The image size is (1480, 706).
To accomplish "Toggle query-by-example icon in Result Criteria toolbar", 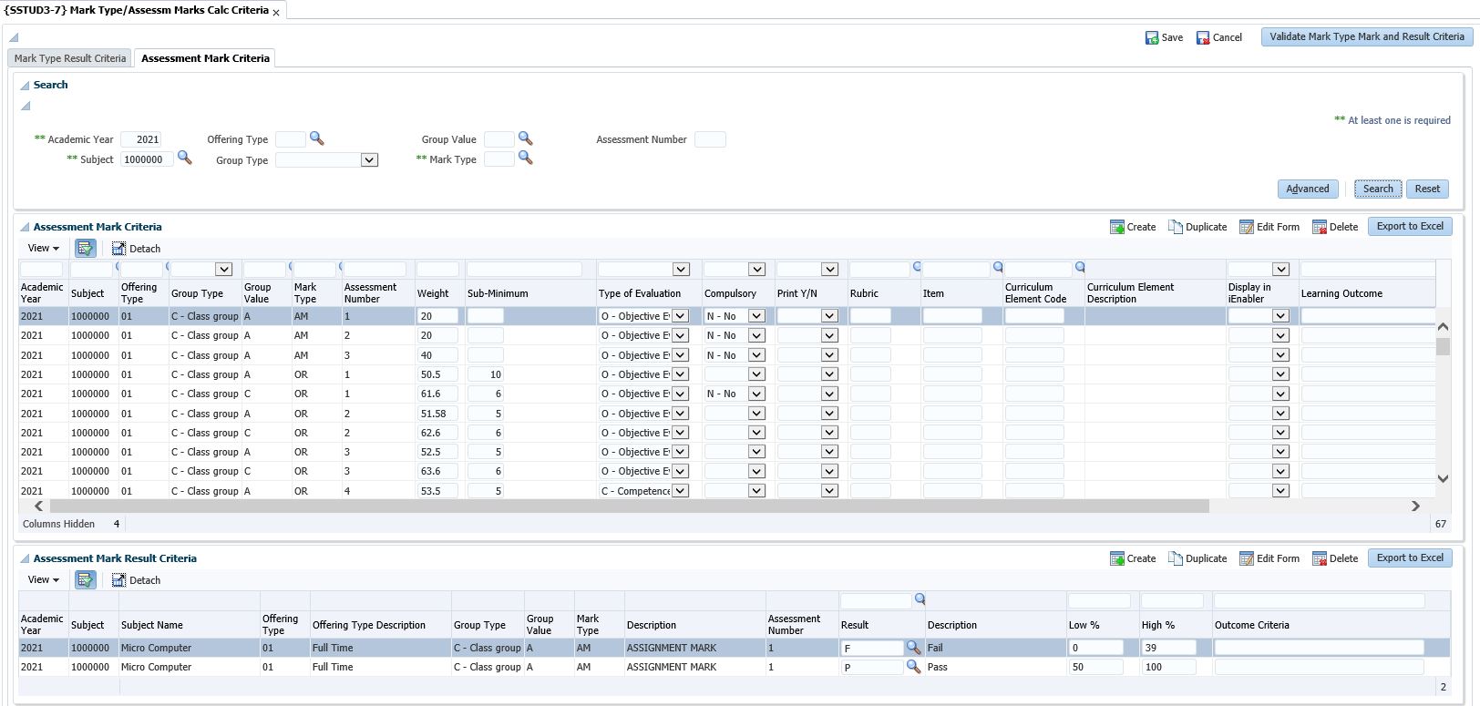I will [x=85, y=579].
